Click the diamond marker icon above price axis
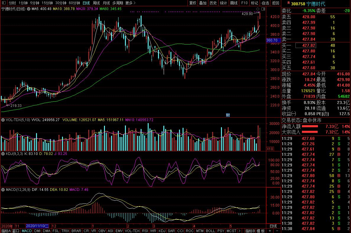 [258, 9]
